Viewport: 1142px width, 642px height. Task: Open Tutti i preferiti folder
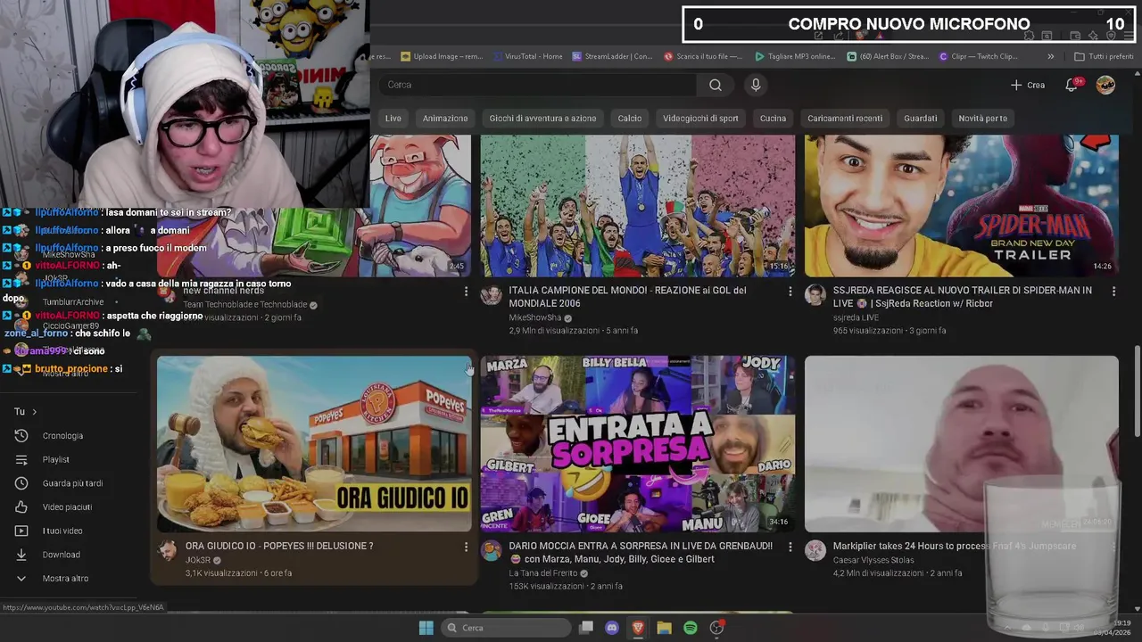point(1104,56)
